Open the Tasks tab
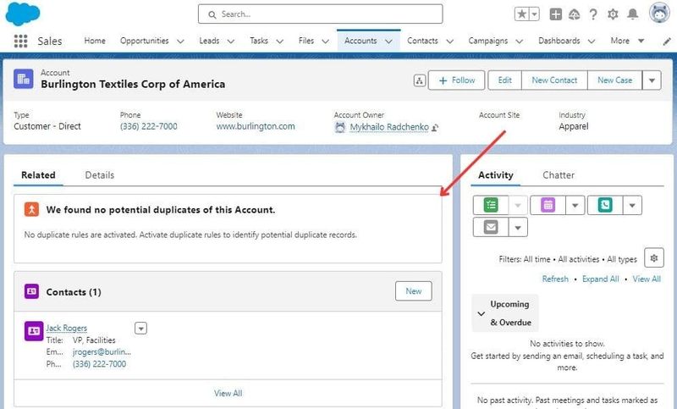Screen dimensions: 677x409 259,41
